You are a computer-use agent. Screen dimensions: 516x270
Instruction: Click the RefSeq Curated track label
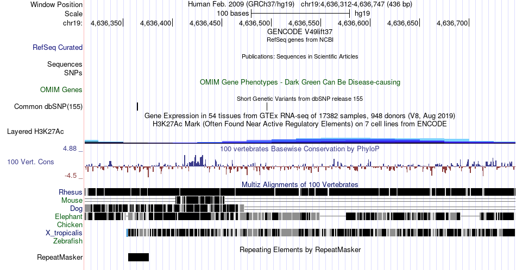(x=57, y=47)
